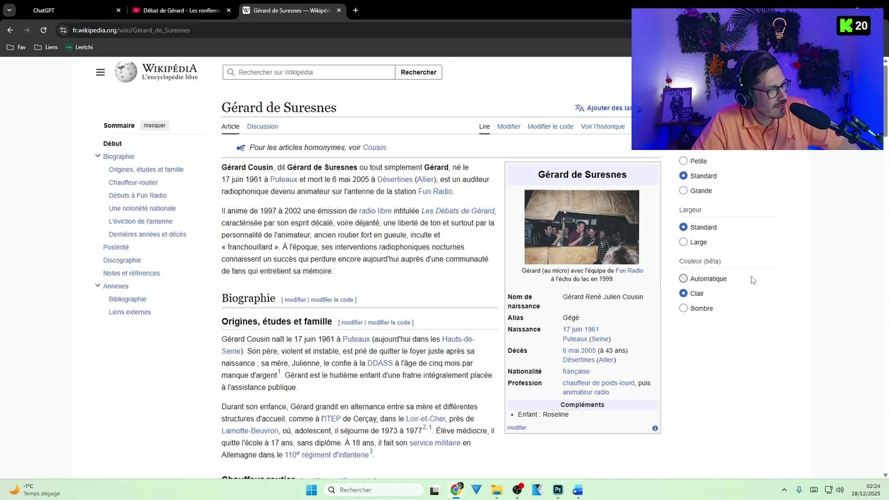
Task: Open the weather widget in the taskbar
Action: tap(35, 490)
